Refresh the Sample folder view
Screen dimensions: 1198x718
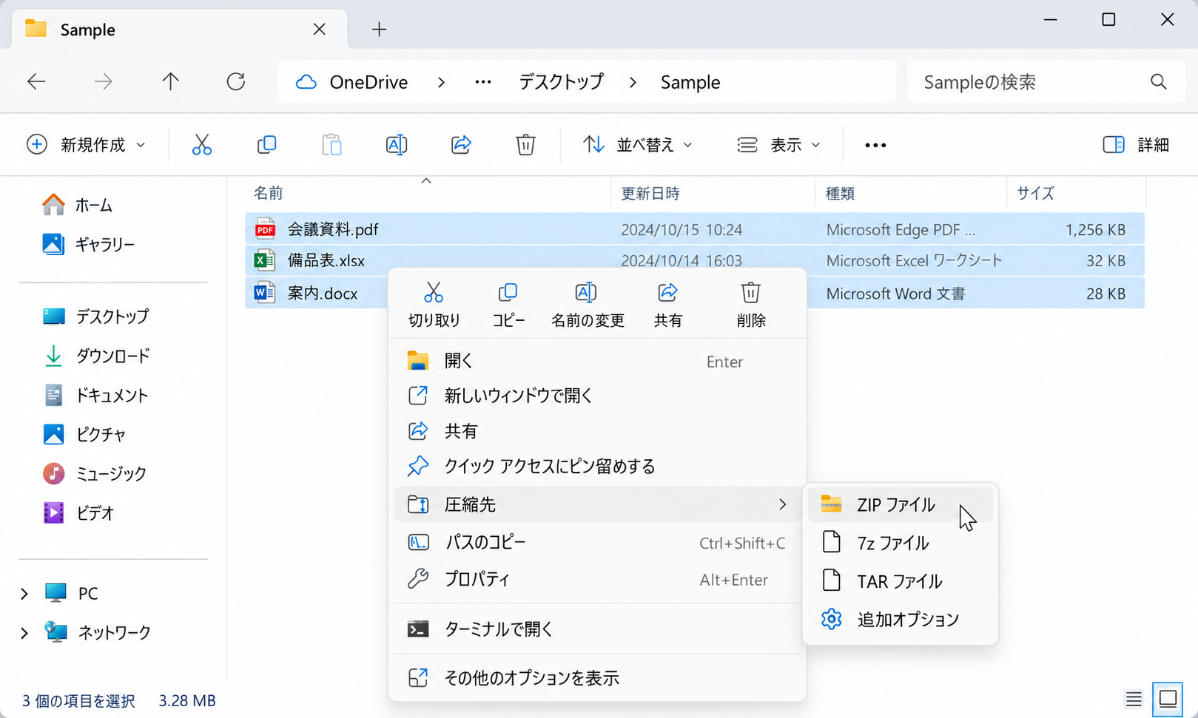click(236, 81)
